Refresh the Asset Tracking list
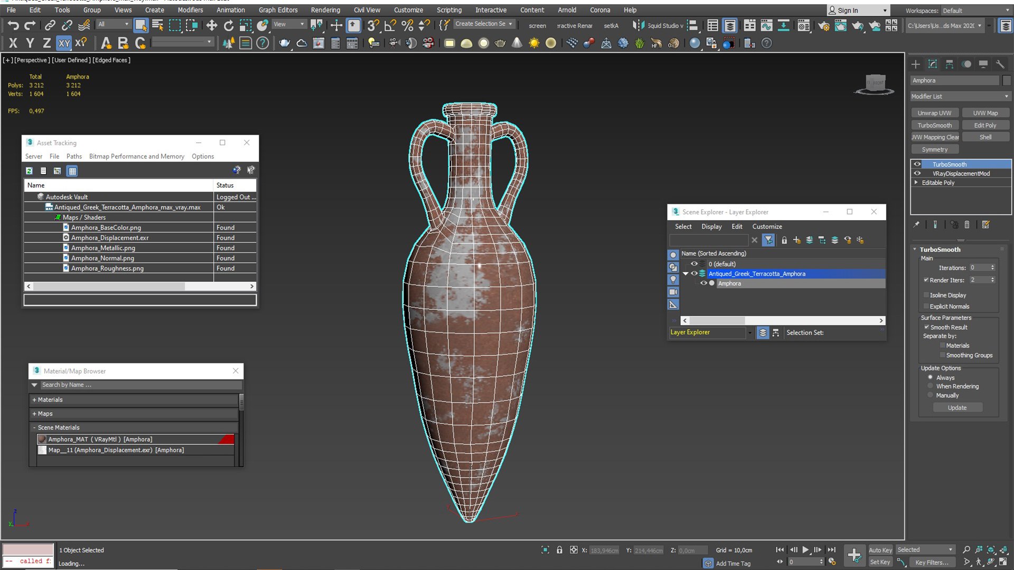 [x=30, y=171]
